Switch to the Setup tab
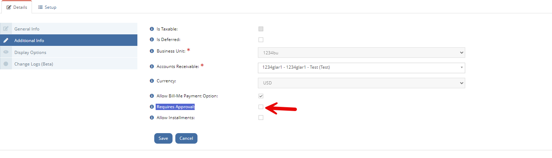The image size is (552, 158). (x=47, y=7)
